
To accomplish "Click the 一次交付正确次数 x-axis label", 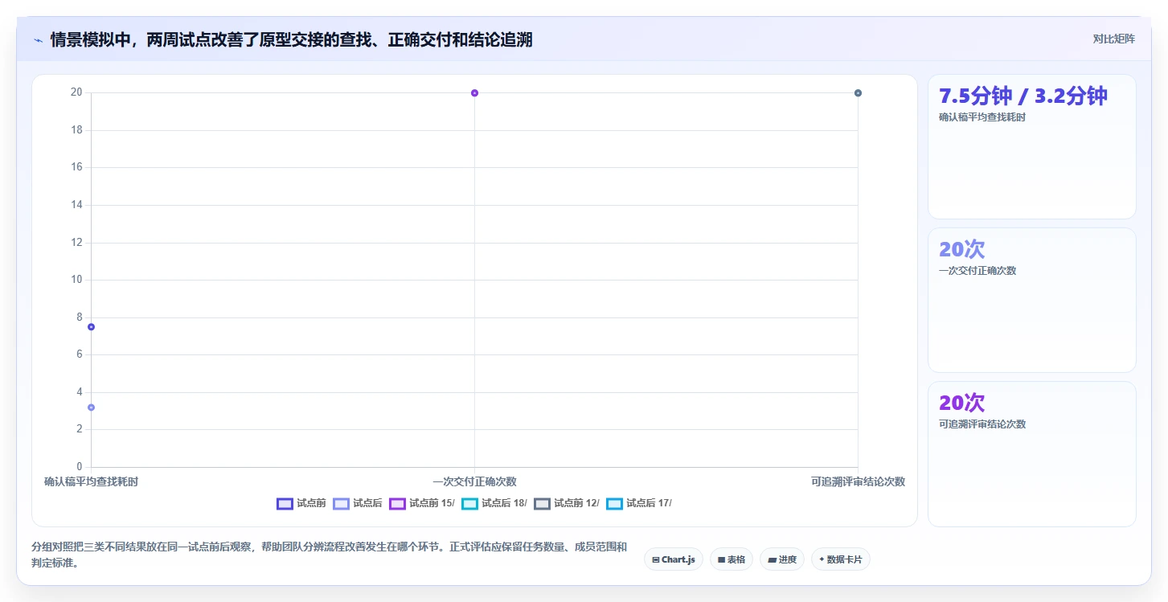I will click(474, 481).
